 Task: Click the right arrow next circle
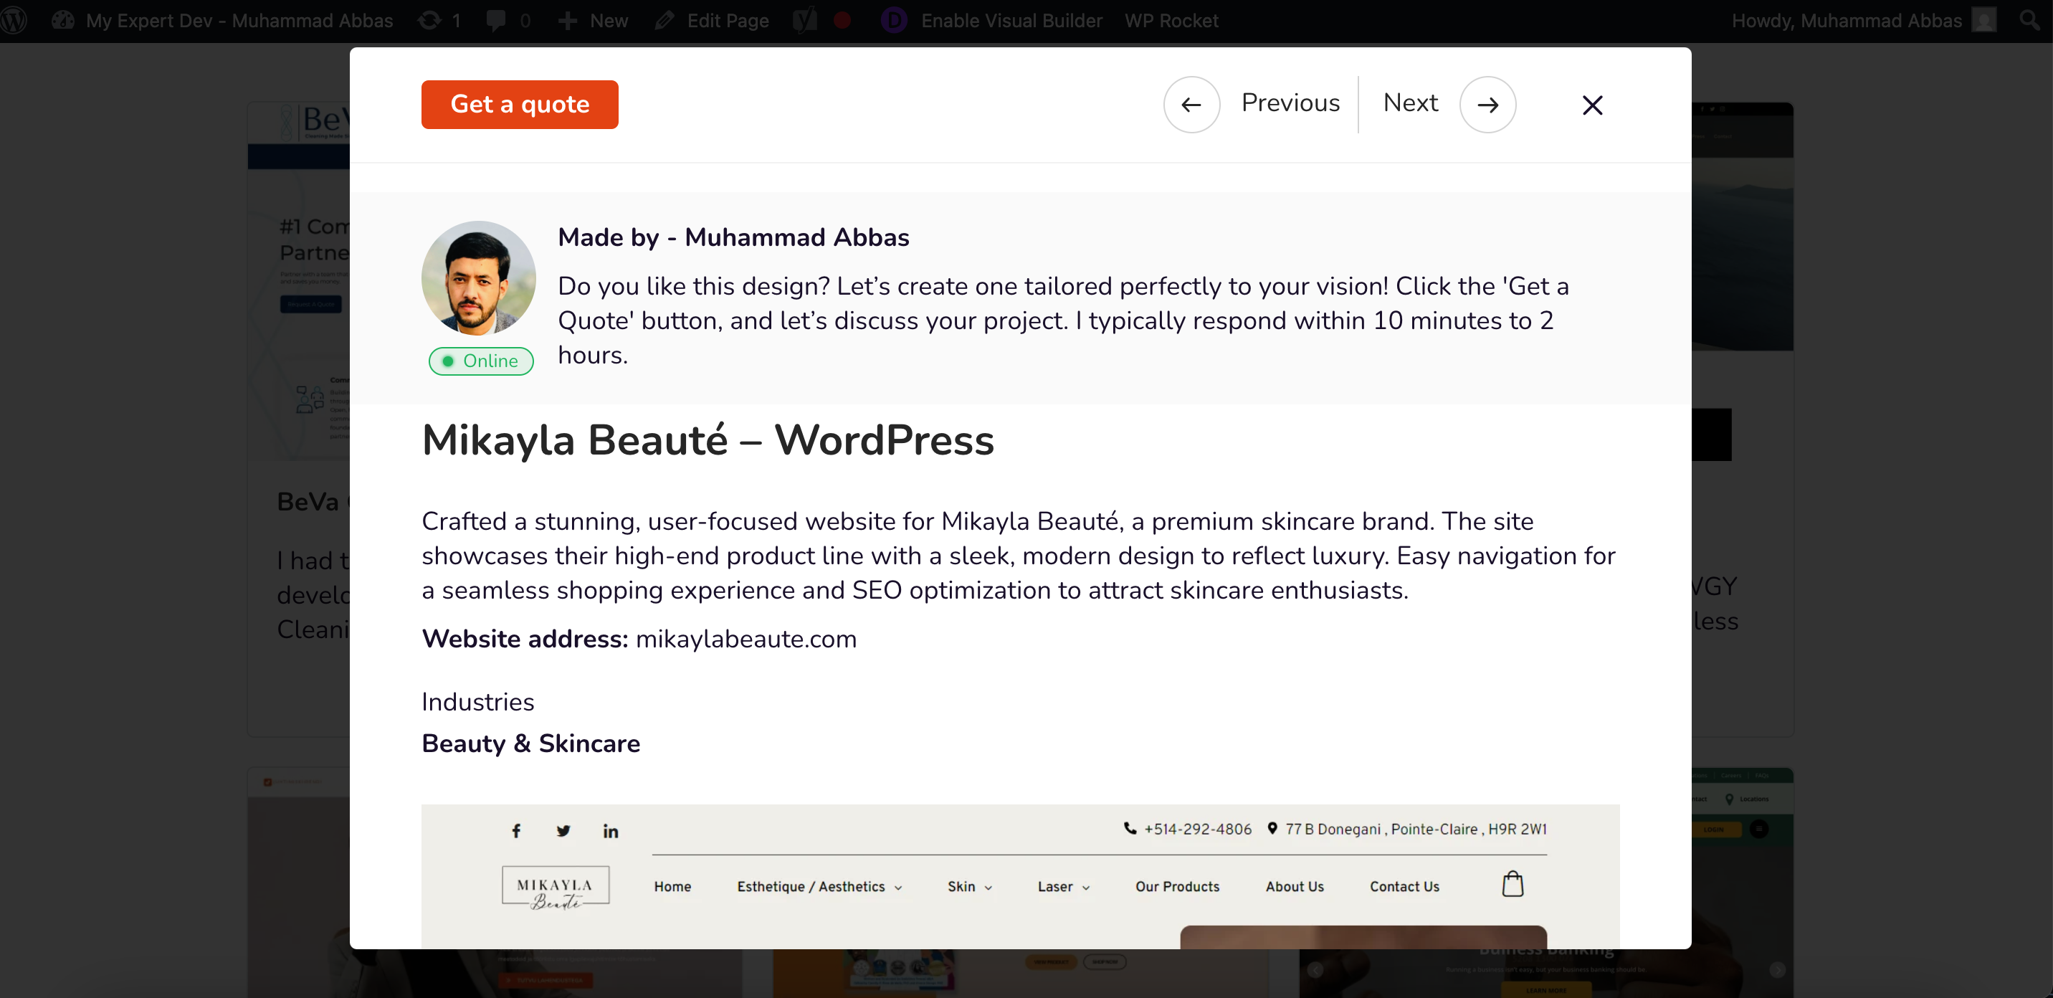pyautogui.click(x=1488, y=105)
